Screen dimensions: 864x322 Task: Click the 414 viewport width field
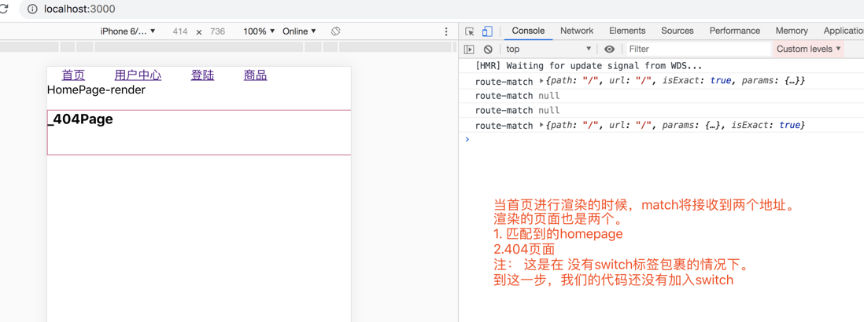180,31
